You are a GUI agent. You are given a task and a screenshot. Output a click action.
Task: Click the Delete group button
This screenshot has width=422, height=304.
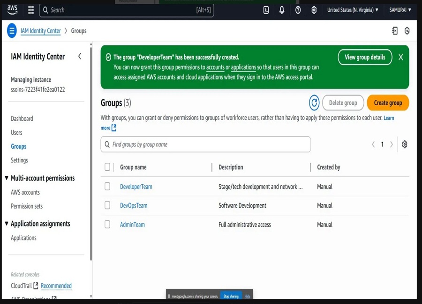(343, 102)
